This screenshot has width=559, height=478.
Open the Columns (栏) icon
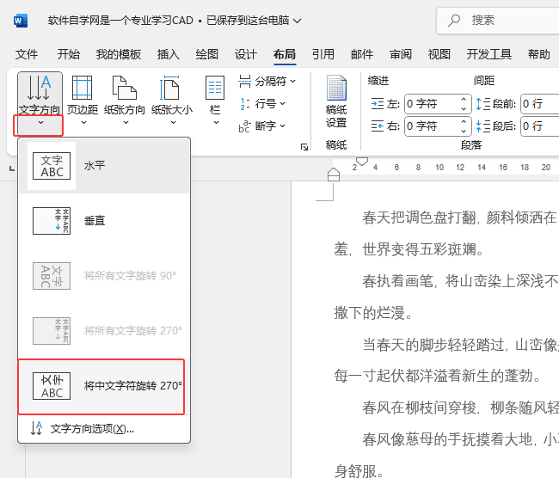[215, 88]
